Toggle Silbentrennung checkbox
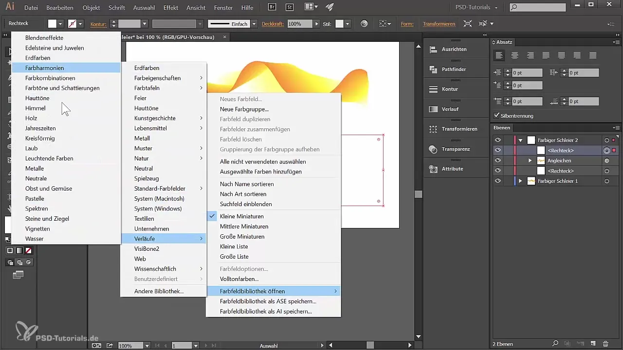Screen dimensions: 623x350 [x=496, y=116]
